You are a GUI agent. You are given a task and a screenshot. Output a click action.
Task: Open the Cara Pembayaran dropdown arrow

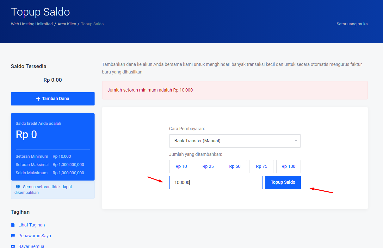click(296, 141)
